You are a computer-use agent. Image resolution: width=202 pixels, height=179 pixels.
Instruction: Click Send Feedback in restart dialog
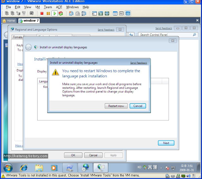(139, 63)
